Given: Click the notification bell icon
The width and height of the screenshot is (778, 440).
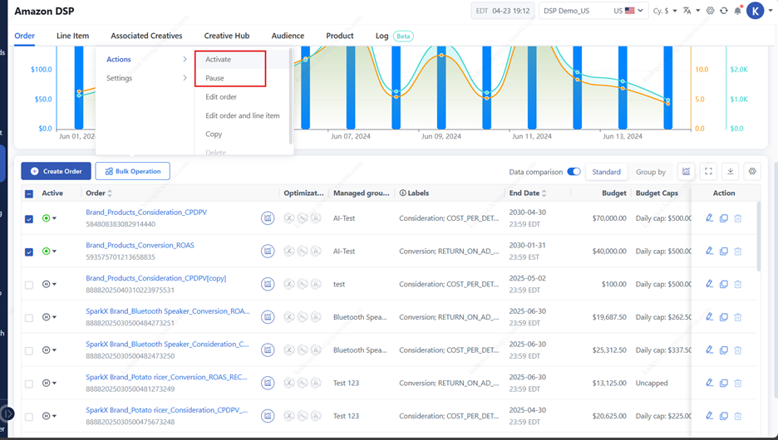Looking at the screenshot, I should coord(737,11).
